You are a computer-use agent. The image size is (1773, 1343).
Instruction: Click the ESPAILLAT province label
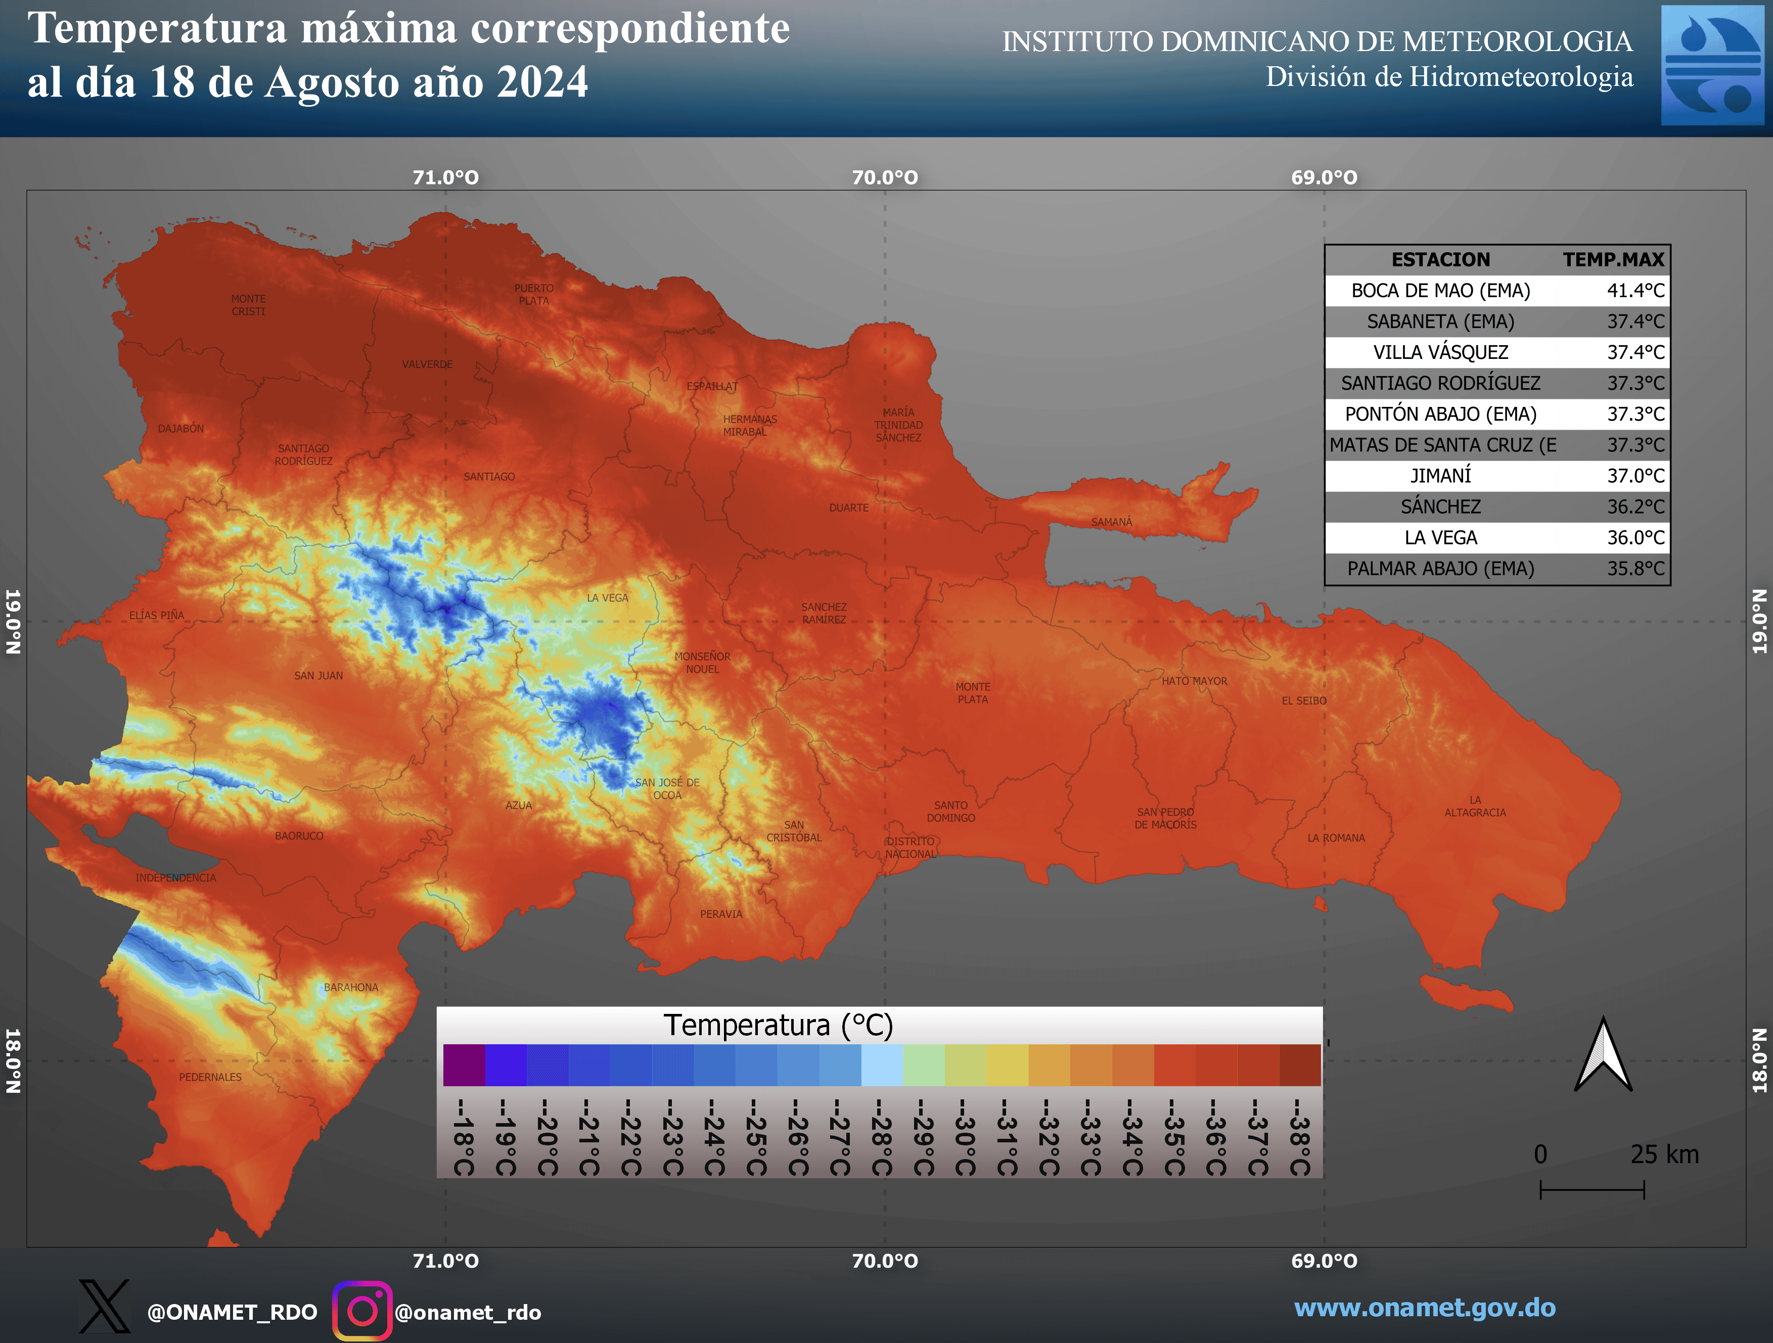(712, 386)
